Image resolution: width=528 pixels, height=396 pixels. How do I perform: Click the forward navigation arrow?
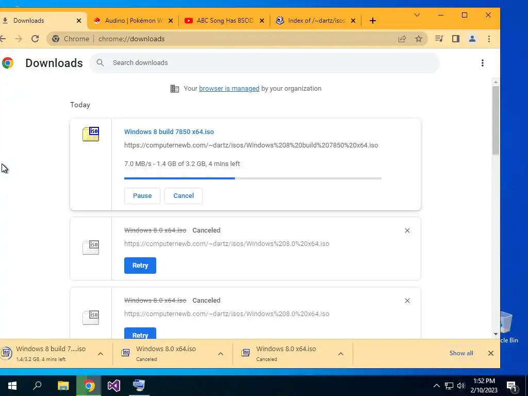(19, 39)
